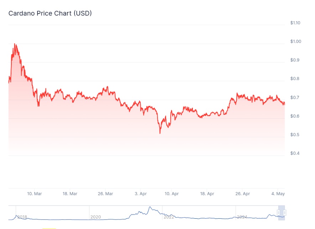
Task: Click the 18. Apr date axis label
Action: [x=207, y=193]
